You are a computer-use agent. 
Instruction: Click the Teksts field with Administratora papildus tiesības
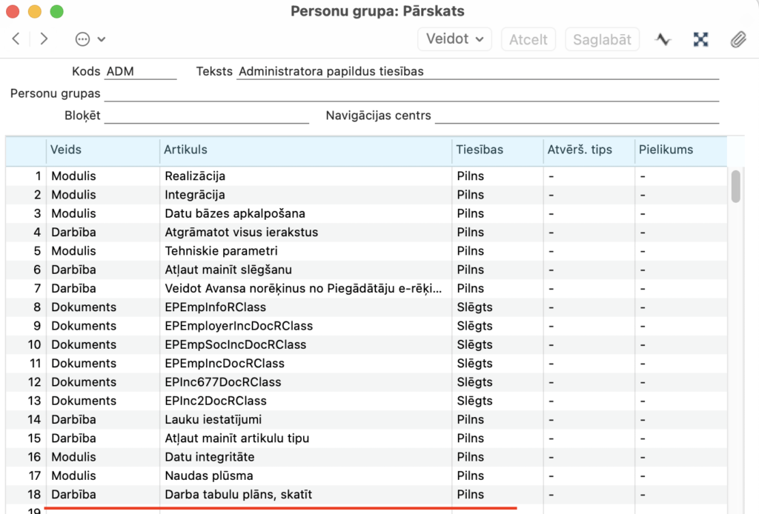tap(478, 72)
